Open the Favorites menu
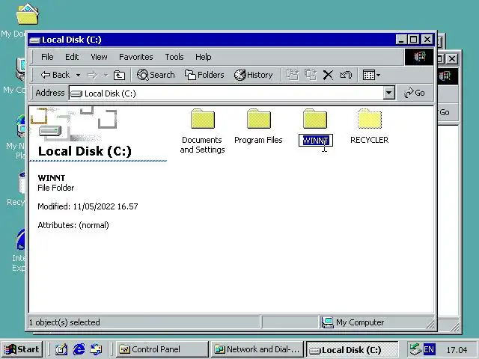The width and height of the screenshot is (479, 359). (x=136, y=57)
